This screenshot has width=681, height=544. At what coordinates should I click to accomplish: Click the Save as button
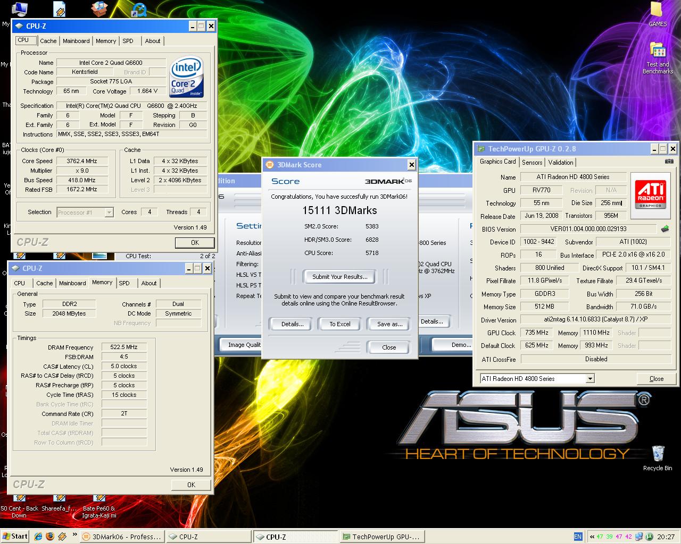point(389,324)
